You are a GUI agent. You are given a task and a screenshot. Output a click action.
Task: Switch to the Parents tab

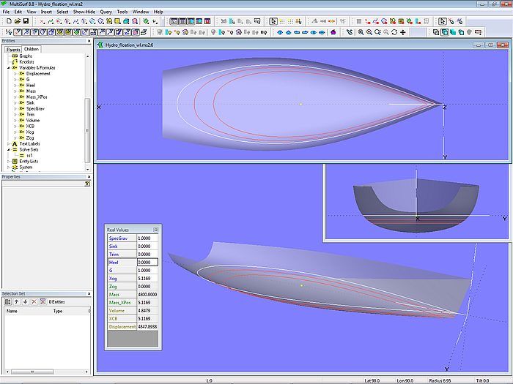pyautogui.click(x=12, y=49)
